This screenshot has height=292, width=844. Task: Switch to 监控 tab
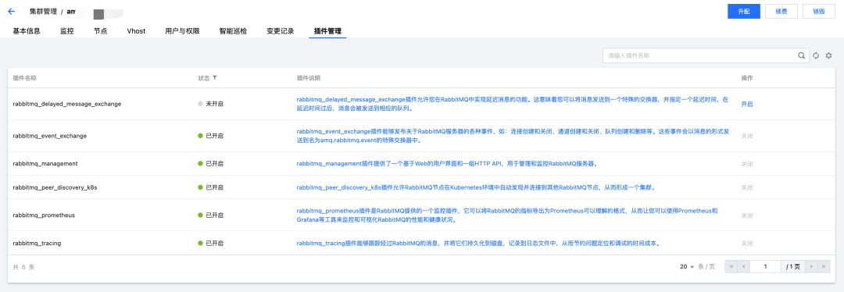[66, 31]
